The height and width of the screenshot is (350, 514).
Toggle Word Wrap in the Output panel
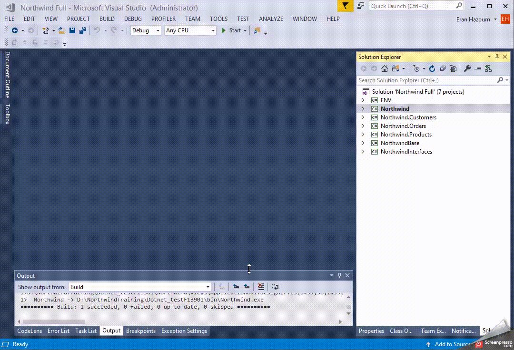[x=275, y=287]
